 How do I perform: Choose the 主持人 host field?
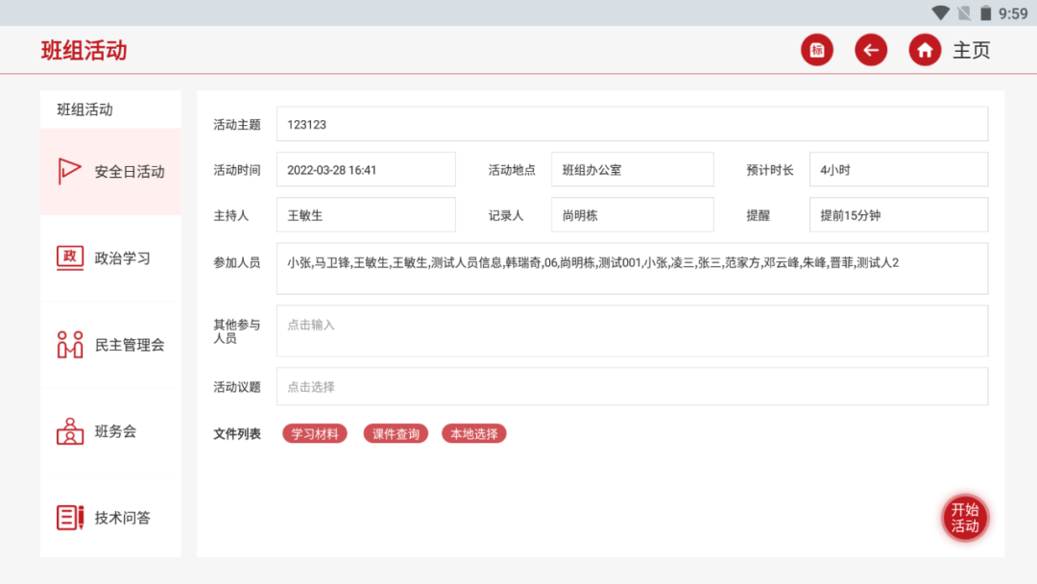[x=366, y=215]
